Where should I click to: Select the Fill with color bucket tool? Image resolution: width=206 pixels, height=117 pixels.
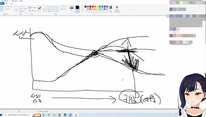[x=32, y=8]
